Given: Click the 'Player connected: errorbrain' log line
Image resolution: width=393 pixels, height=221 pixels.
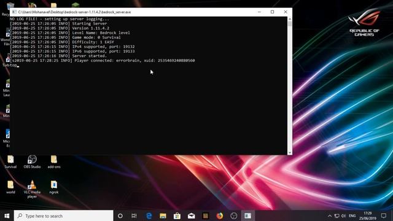Looking at the screenshot, I should point(103,60).
